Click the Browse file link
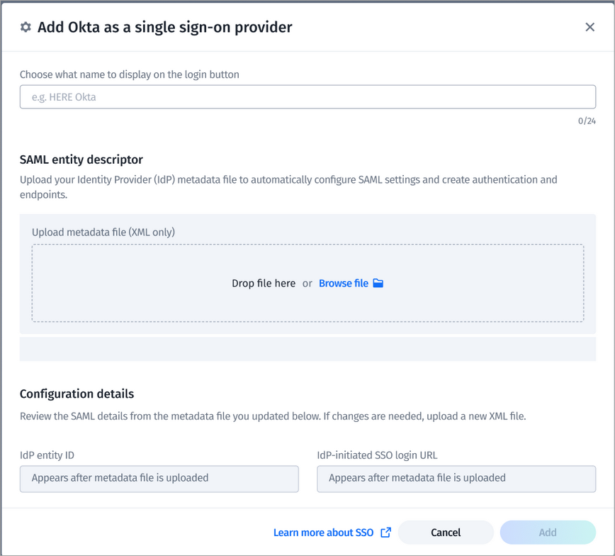The width and height of the screenshot is (615, 556). tap(343, 283)
